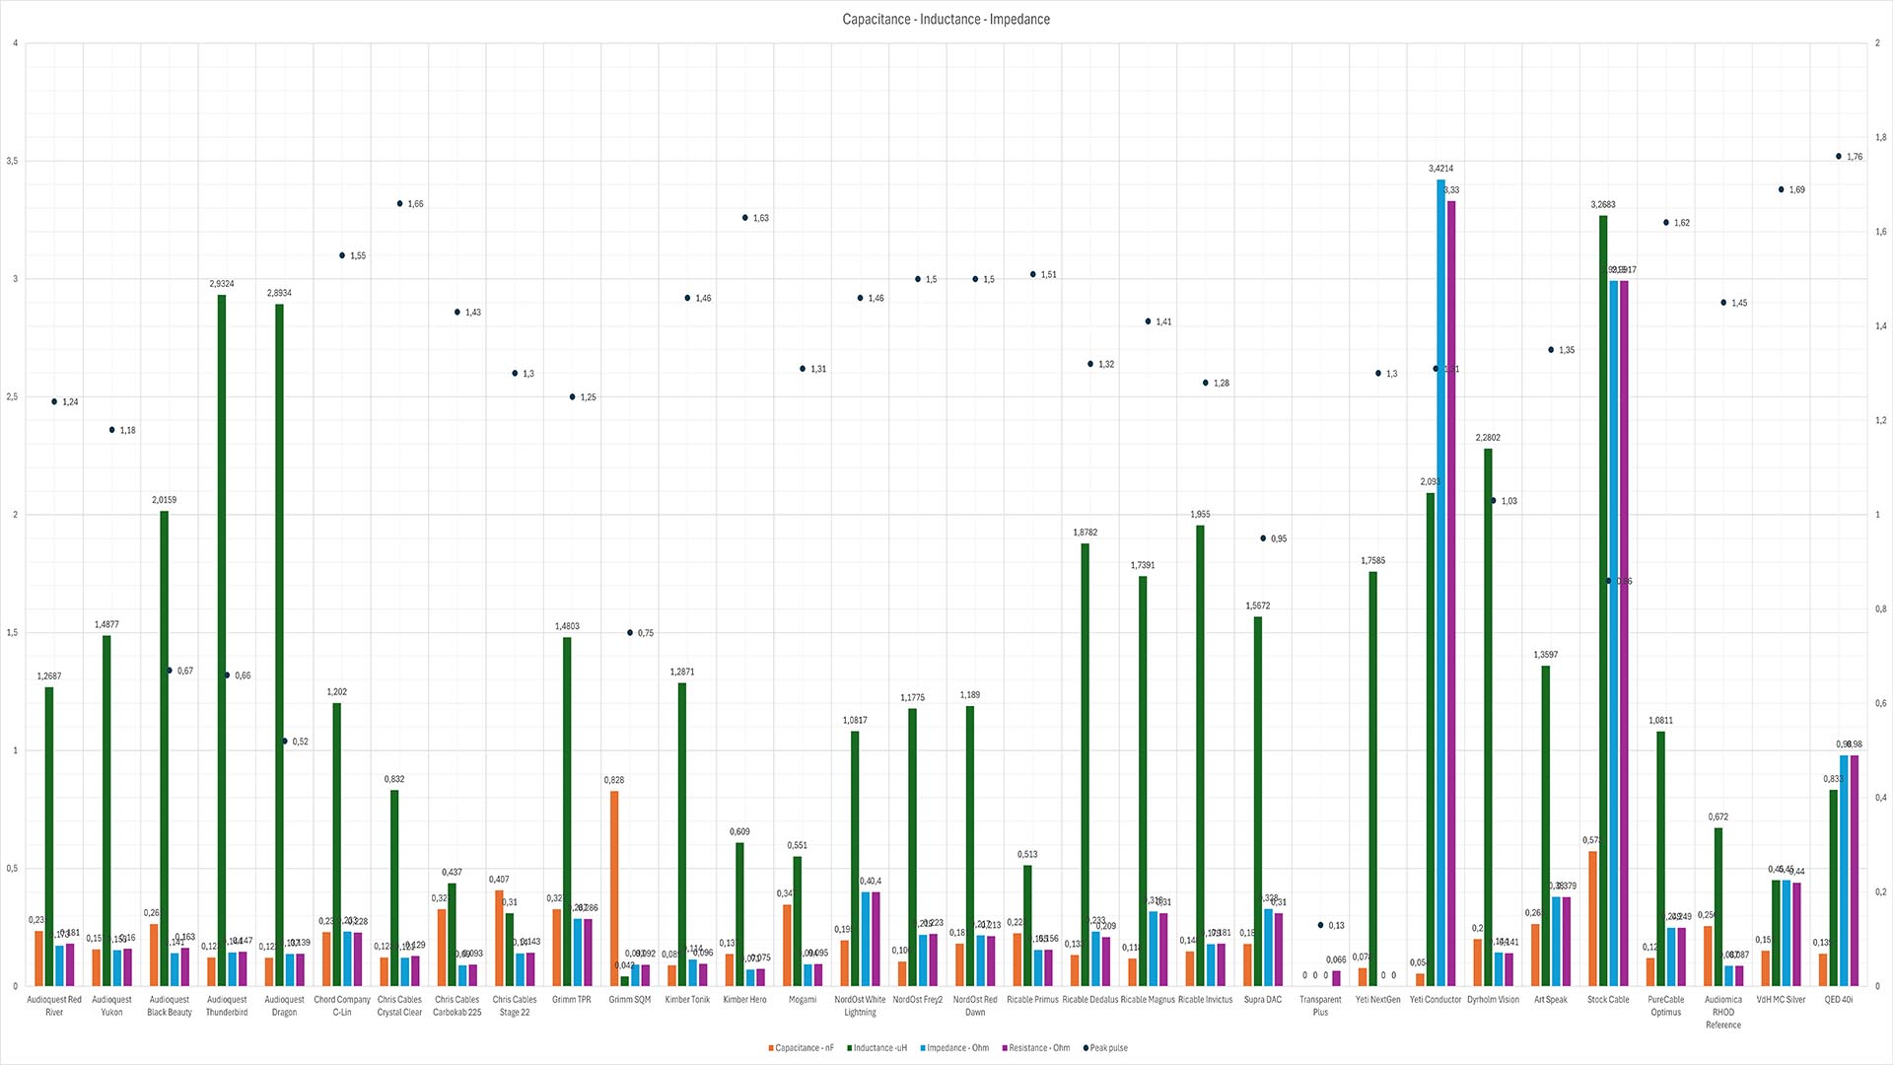Select the Audioquest Dragon axis label

tap(284, 1006)
